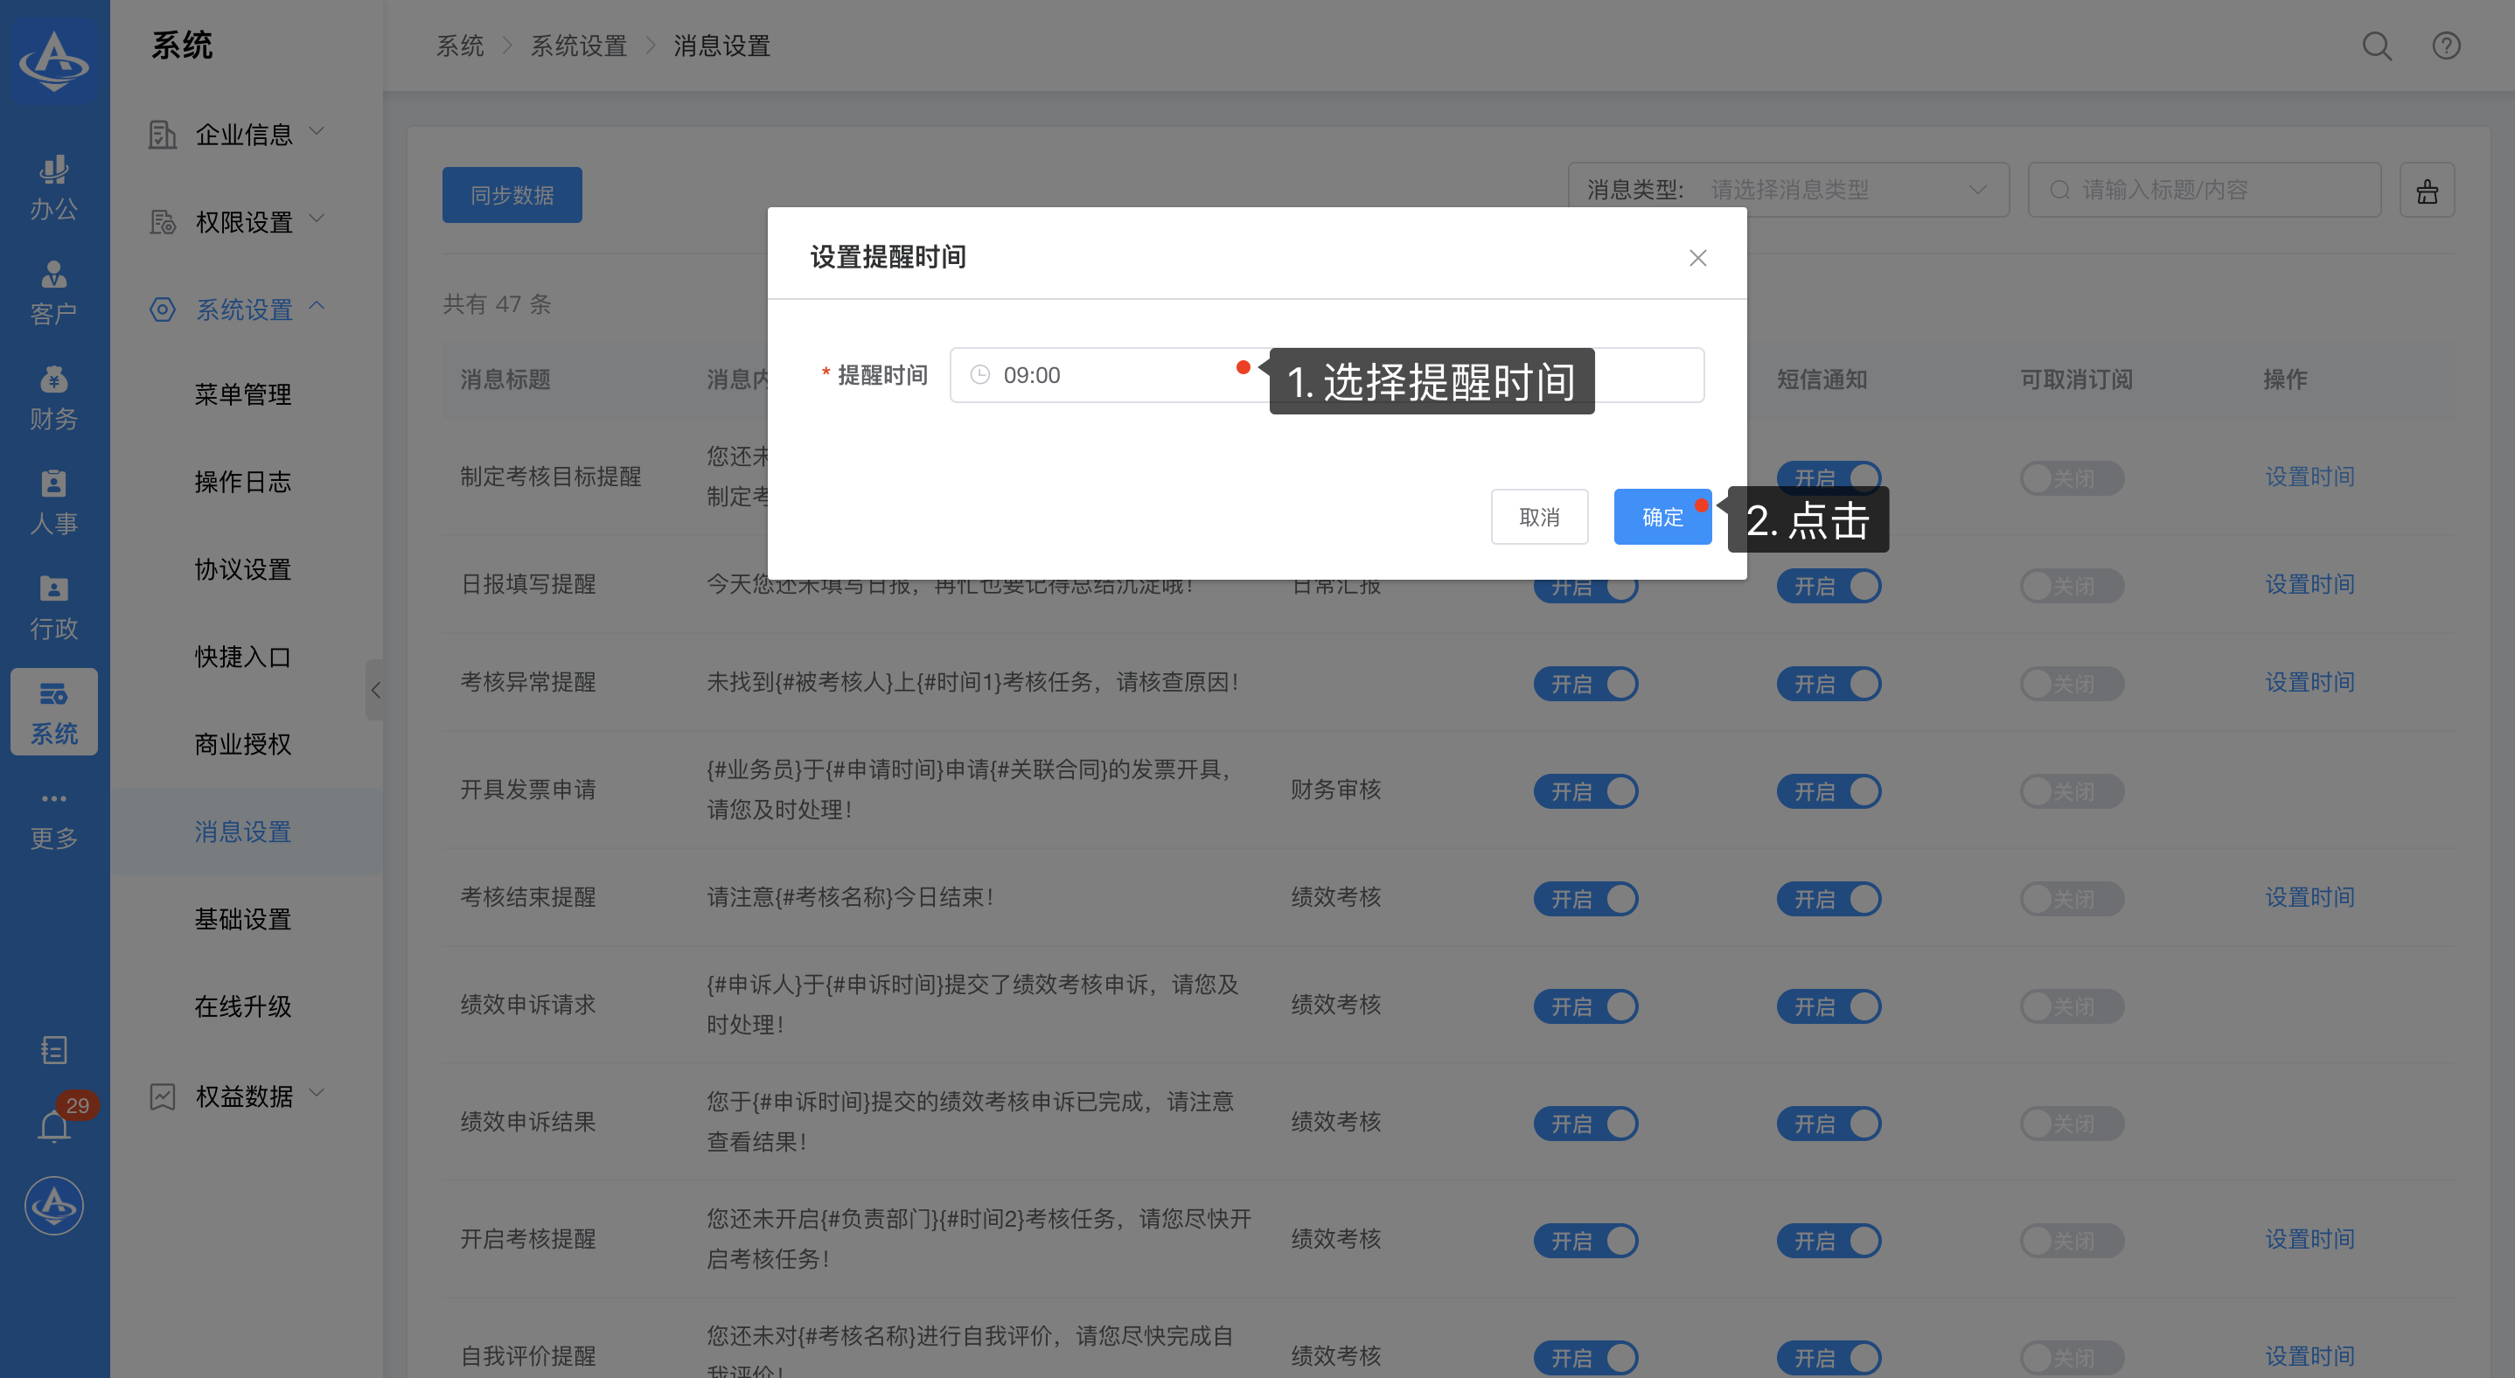The width and height of the screenshot is (2515, 1378).
Task: Open the help question mark icon
Action: (x=2445, y=45)
